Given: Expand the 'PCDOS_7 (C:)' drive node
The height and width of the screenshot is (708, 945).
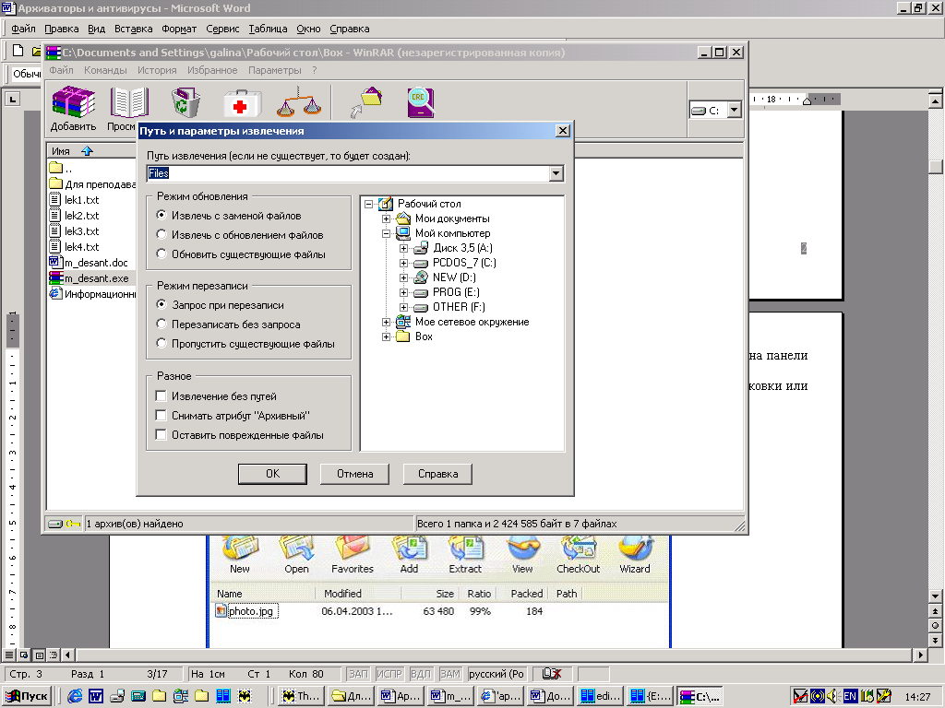Looking at the screenshot, I should click(x=404, y=263).
